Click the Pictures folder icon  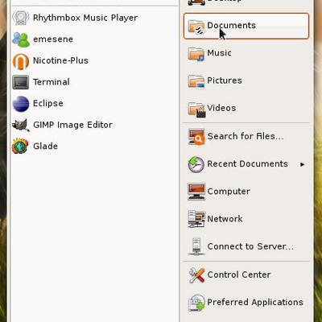pyautogui.click(x=196, y=81)
